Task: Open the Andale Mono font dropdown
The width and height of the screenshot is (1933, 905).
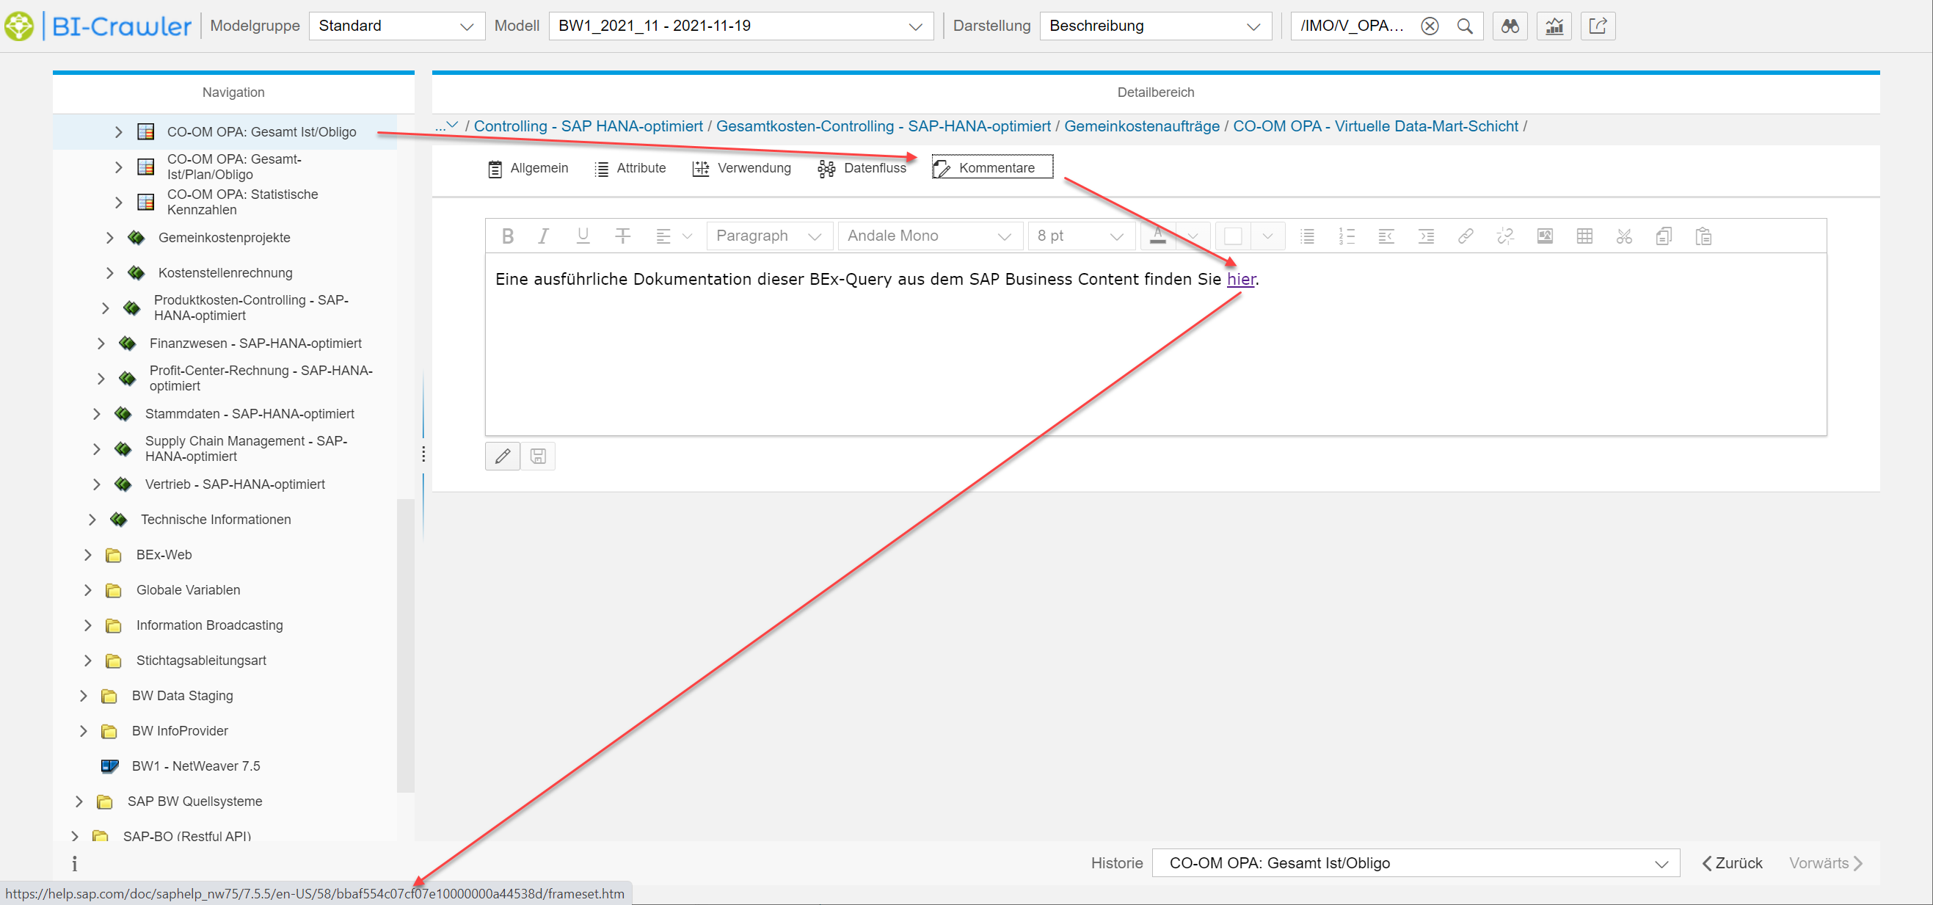Action: point(929,236)
